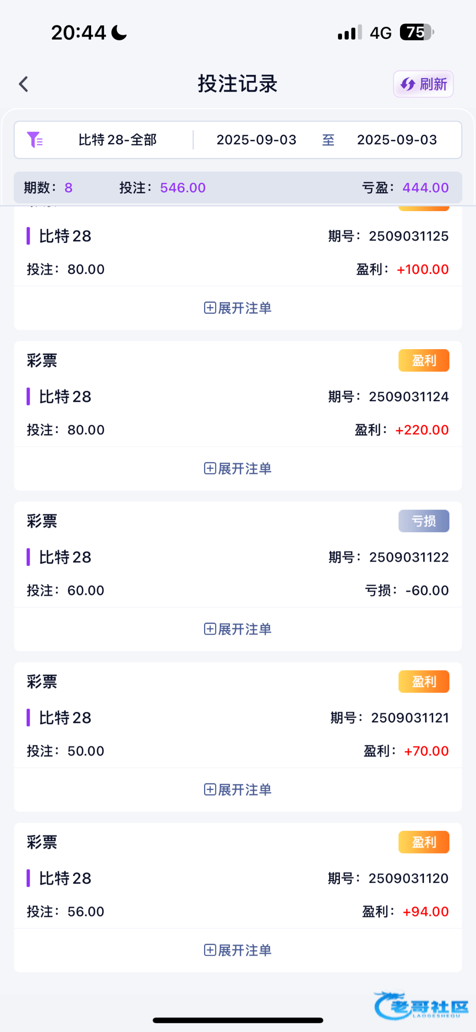Tap plus icon for period 2509031125
Viewport: 476px width, 1032px height.
pyautogui.click(x=210, y=308)
